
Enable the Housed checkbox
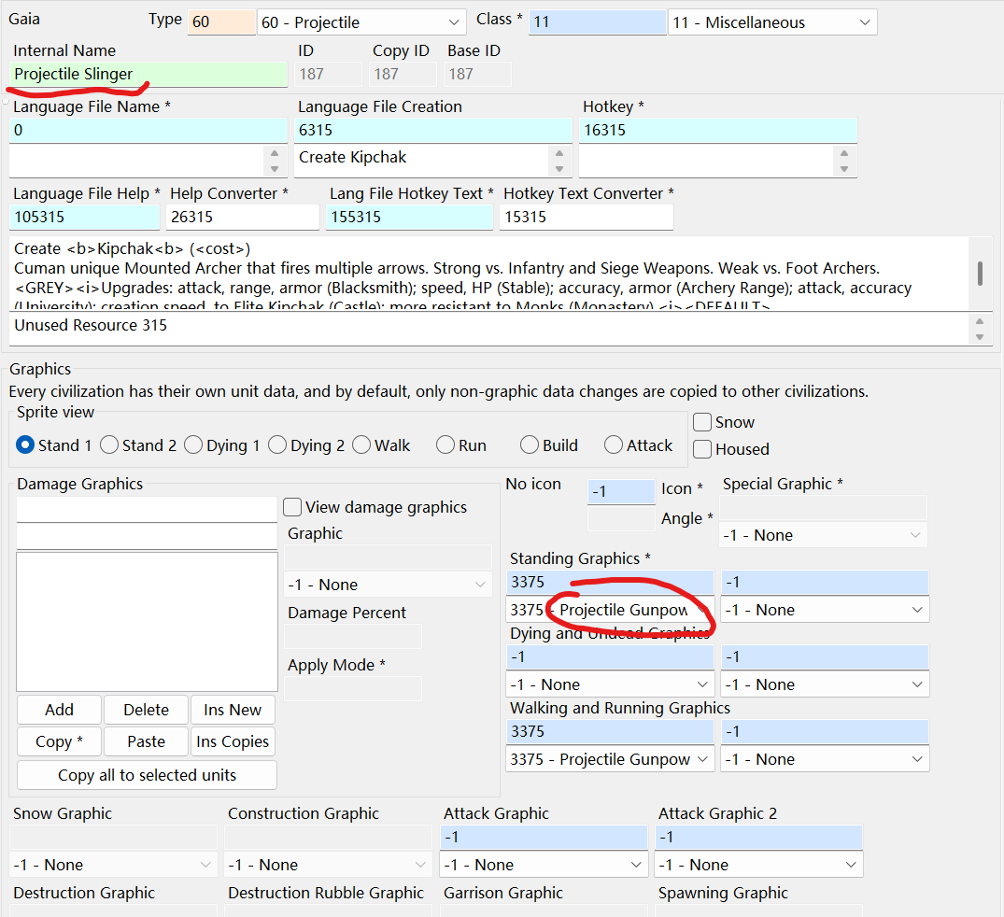coord(701,449)
